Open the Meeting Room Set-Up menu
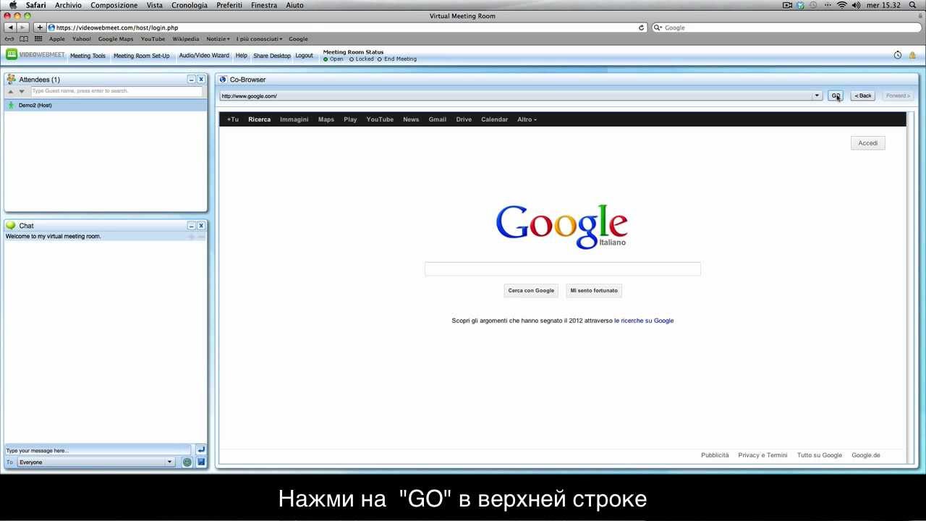This screenshot has height=521, width=926. point(141,56)
